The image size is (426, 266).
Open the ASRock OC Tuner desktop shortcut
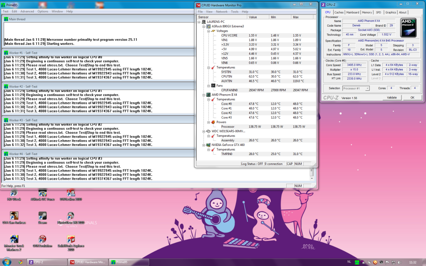tap(42, 195)
